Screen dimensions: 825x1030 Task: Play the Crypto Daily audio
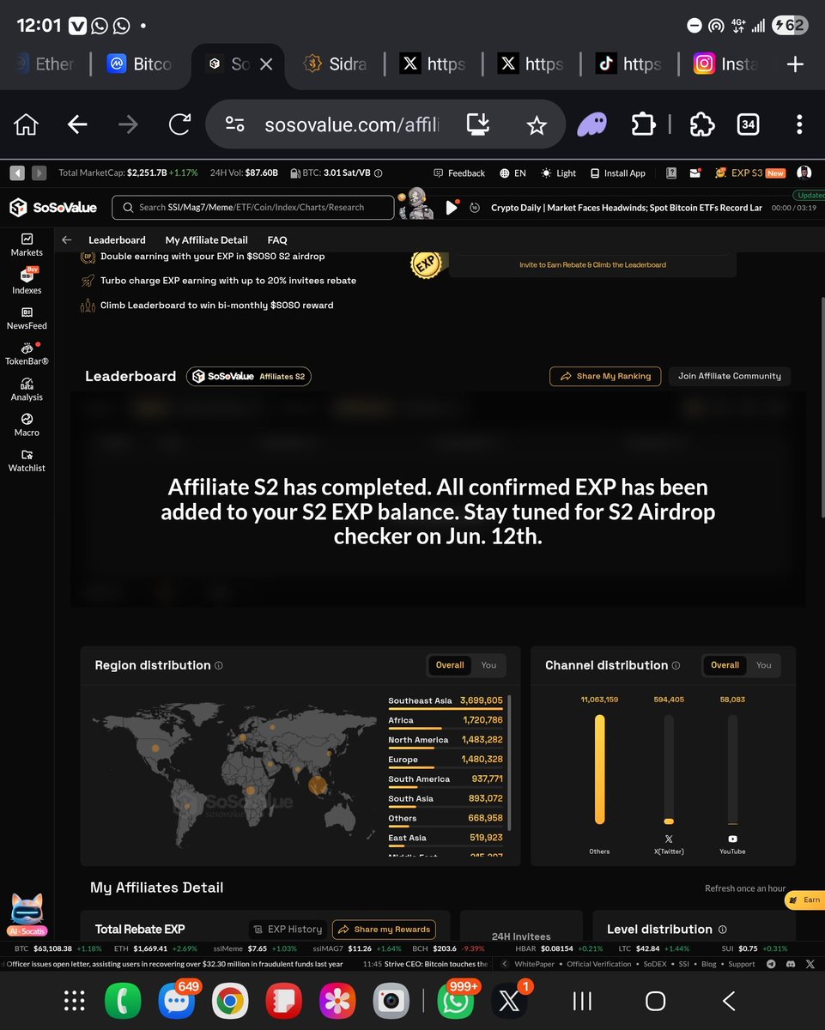coord(452,208)
